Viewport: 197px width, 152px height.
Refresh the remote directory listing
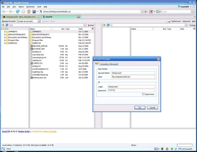[x=108, y=25]
